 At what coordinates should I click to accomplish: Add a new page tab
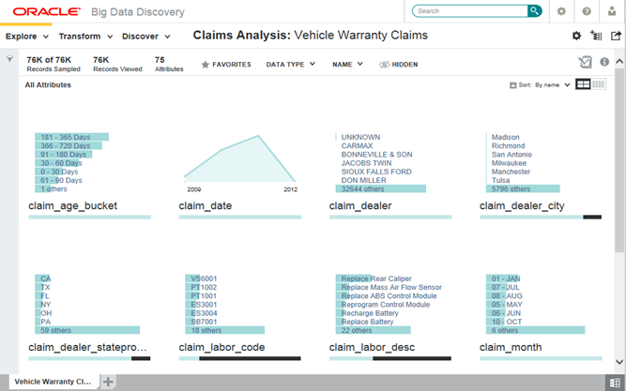(x=108, y=382)
